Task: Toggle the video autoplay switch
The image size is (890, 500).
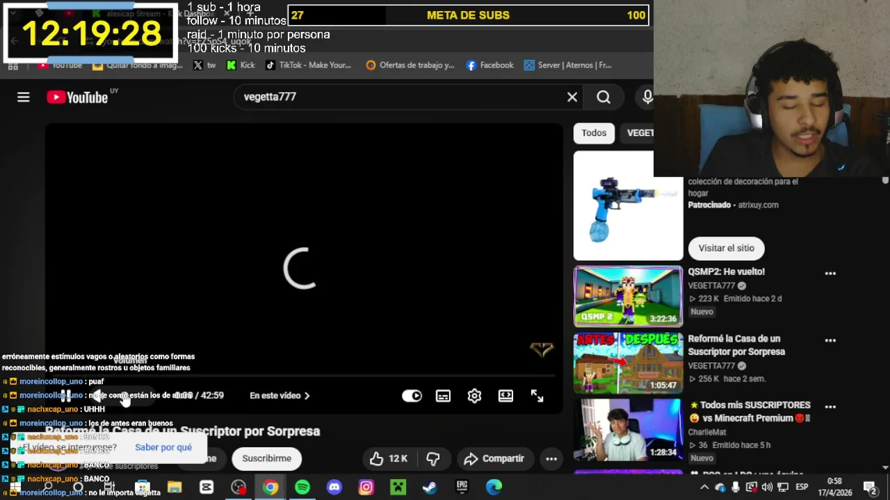Action: click(412, 396)
